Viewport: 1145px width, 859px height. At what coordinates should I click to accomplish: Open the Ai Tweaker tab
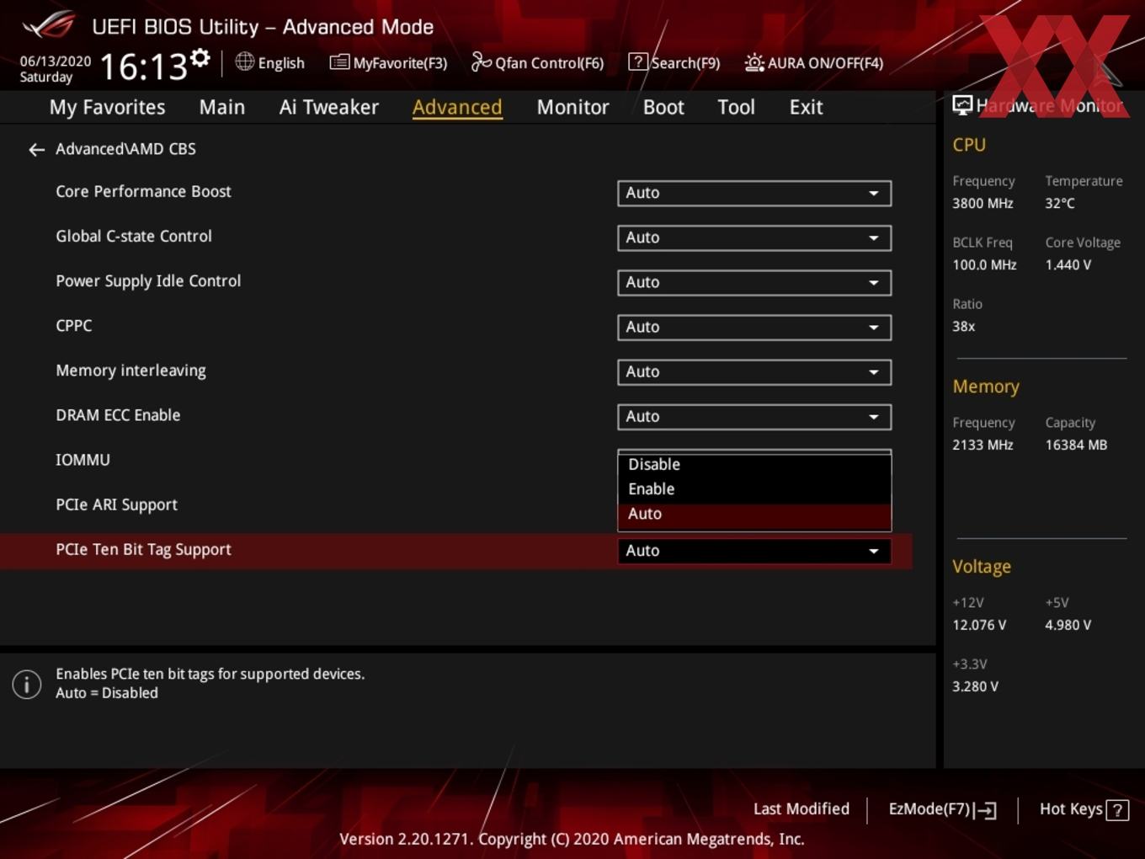pos(329,107)
